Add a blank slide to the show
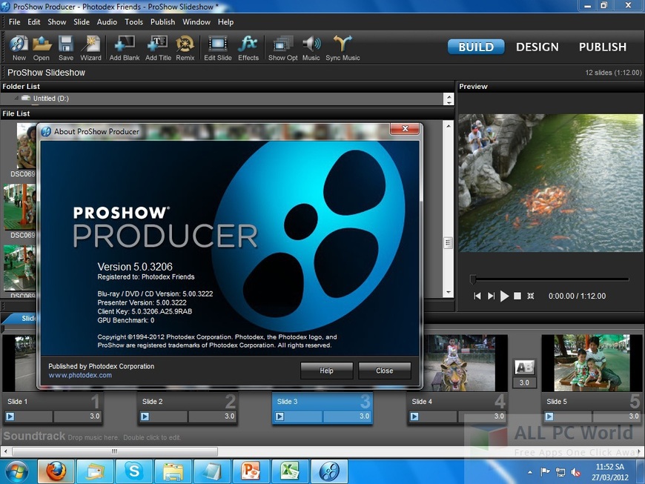Screen dimensions: 645x484 click(123, 48)
